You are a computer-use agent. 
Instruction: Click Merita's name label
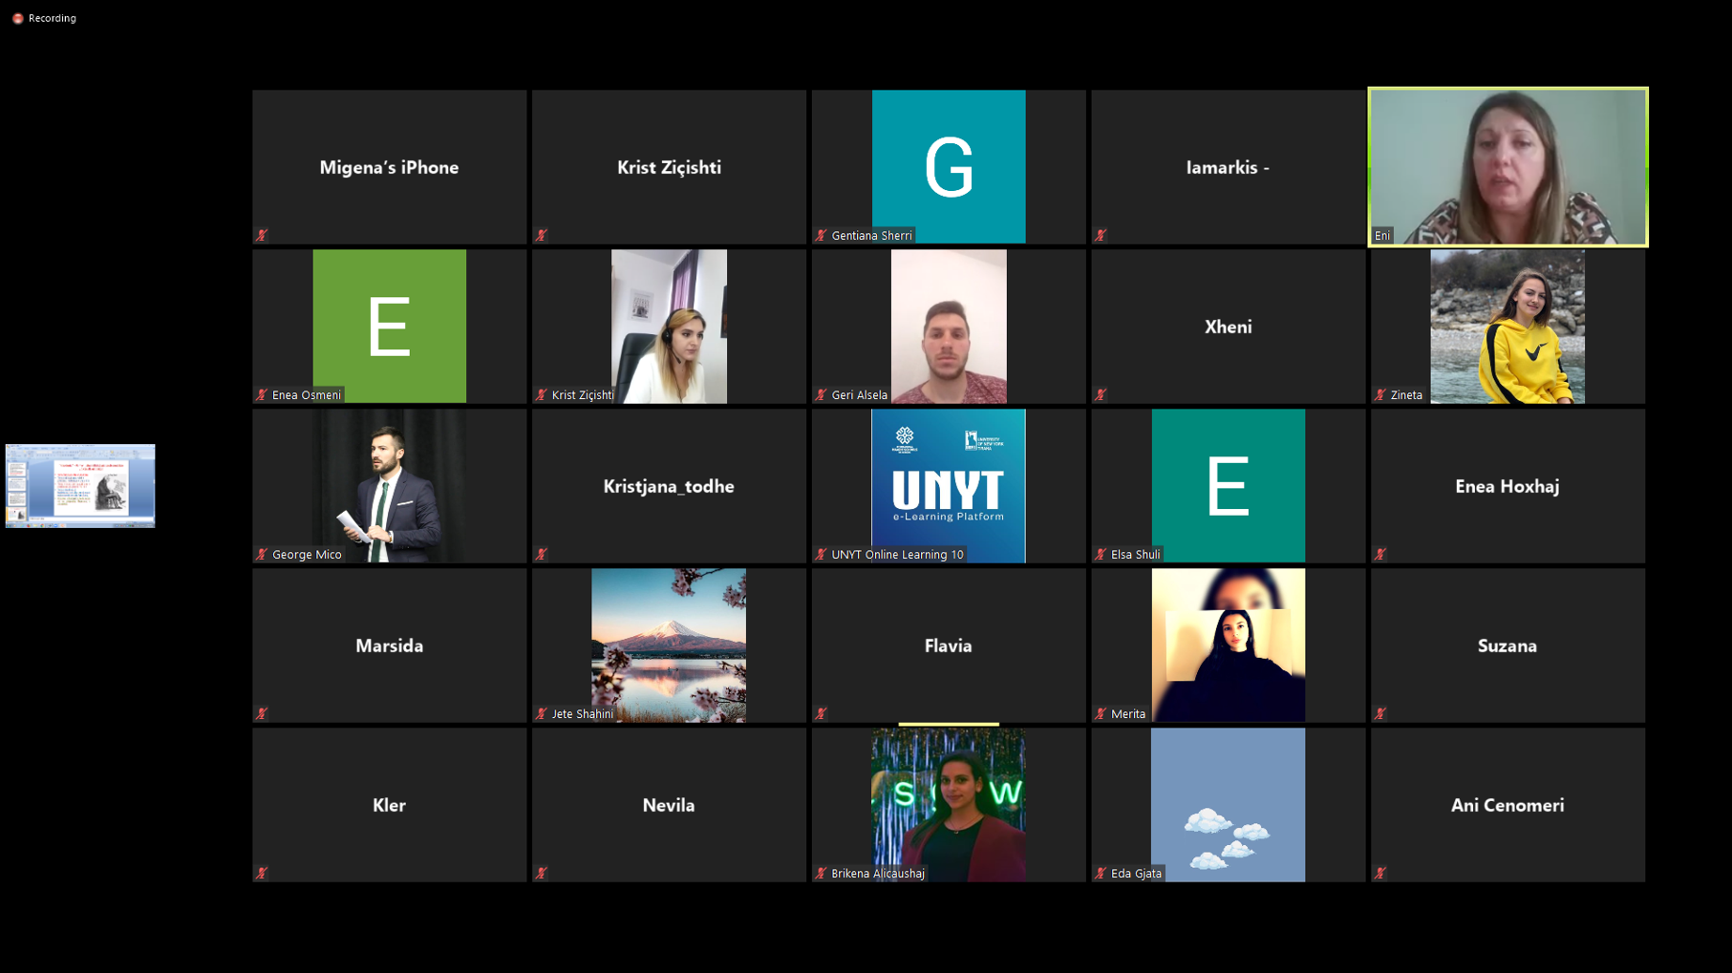click(1127, 713)
